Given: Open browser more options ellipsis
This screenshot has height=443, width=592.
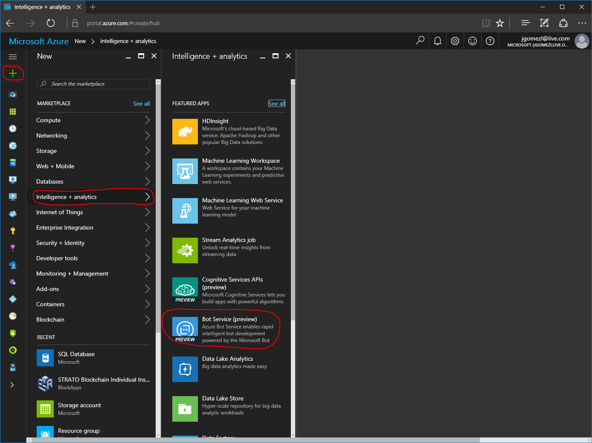Looking at the screenshot, I should [x=582, y=23].
